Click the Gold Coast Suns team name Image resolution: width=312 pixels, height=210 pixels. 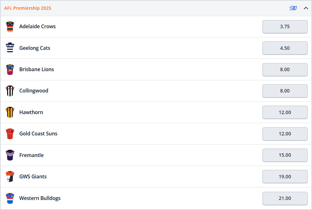38,134
